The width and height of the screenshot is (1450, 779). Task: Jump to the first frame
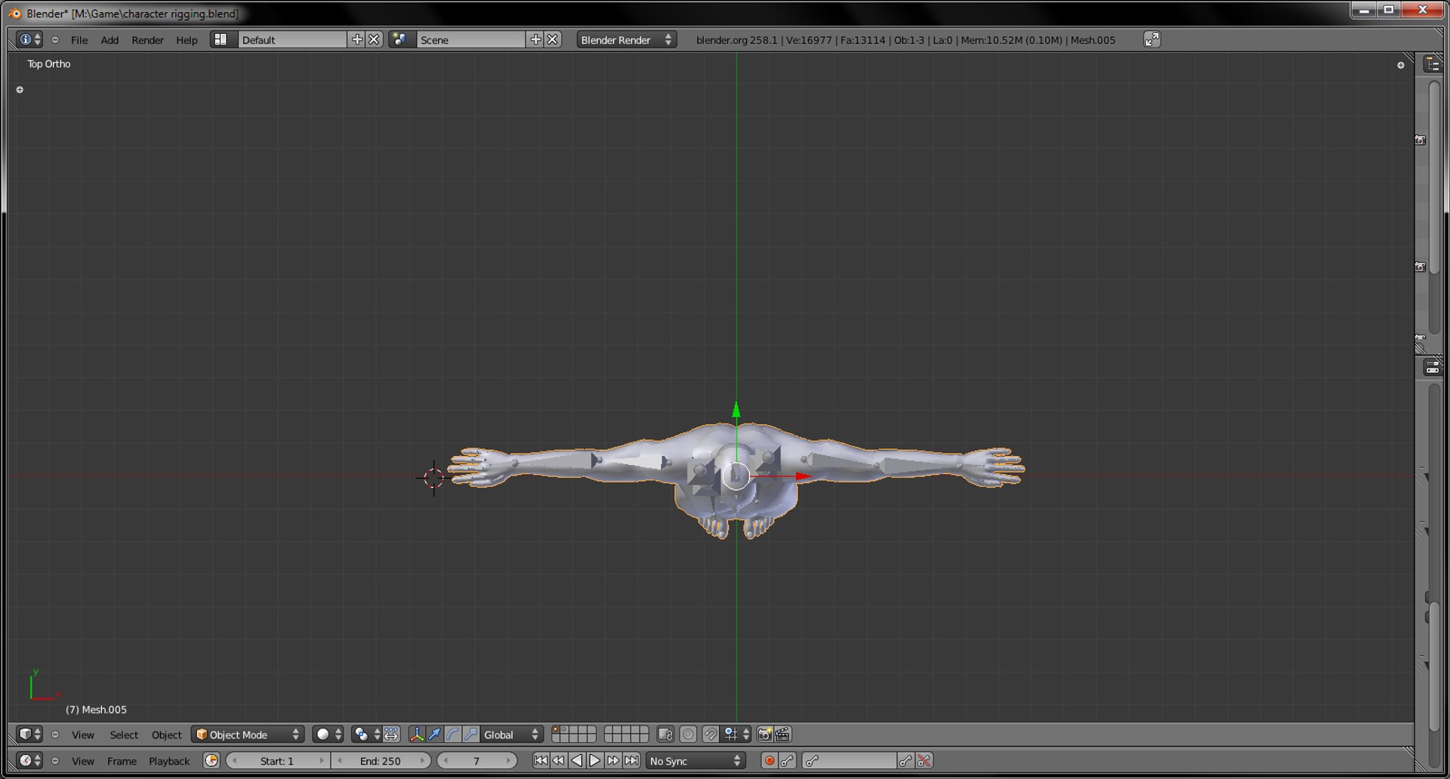[540, 761]
